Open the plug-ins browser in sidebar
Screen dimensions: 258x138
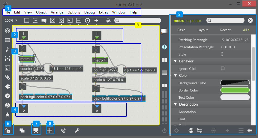[x=7, y=86]
